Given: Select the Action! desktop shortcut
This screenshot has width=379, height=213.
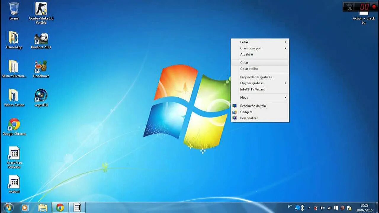Looking at the screenshot, I should click(x=14, y=184).
